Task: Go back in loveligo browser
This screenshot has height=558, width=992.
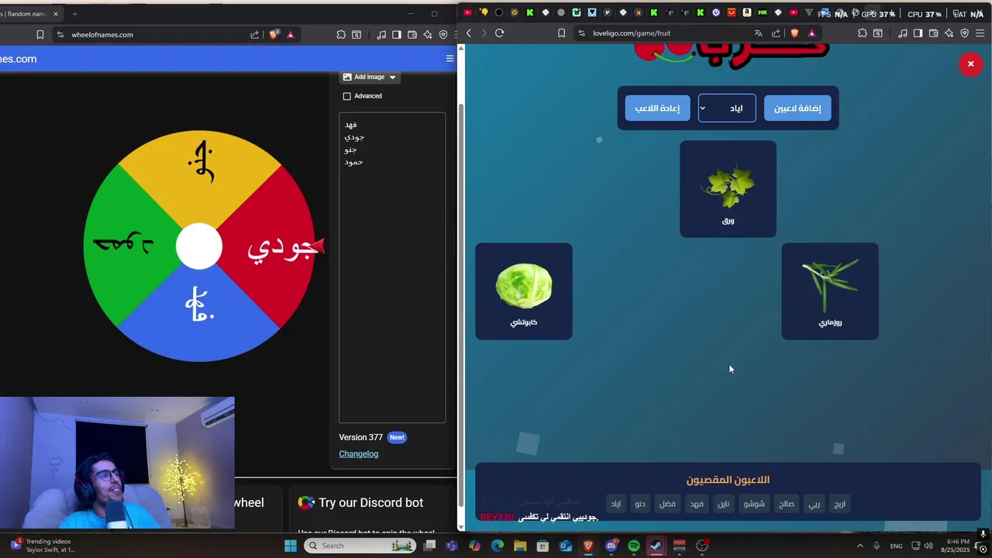Action: point(469,33)
